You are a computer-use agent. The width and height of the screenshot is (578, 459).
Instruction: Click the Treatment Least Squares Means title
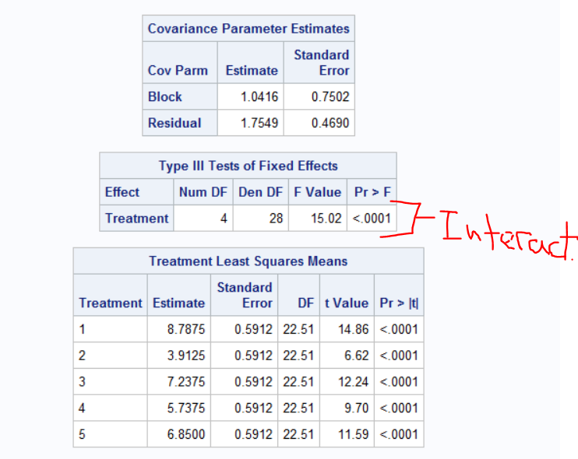248,261
